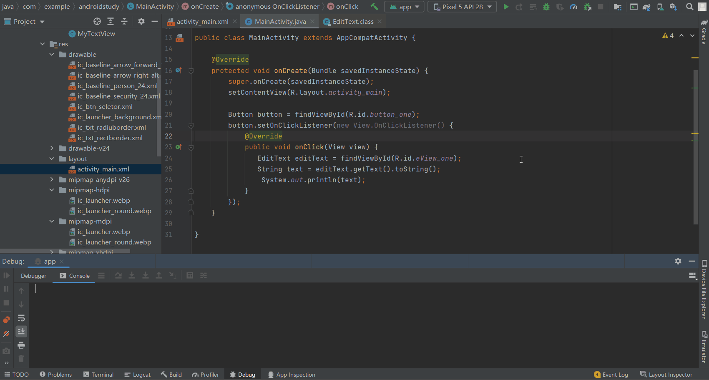
Task: Open the TODO tool window
Action: point(16,375)
